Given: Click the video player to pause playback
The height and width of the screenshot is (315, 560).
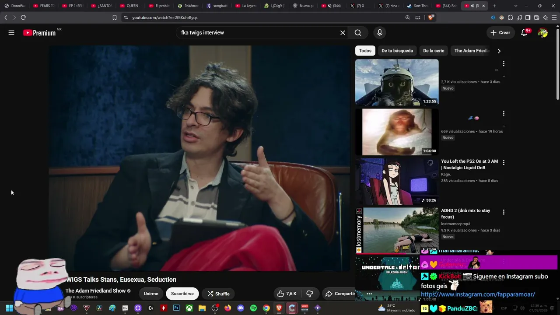Looking at the screenshot, I should pos(199,158).
